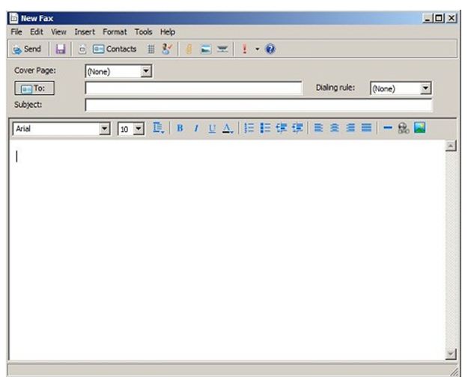The height and width of the screenshot is (380, 471).
Task: Close the New Fax window
Action: 452,18
